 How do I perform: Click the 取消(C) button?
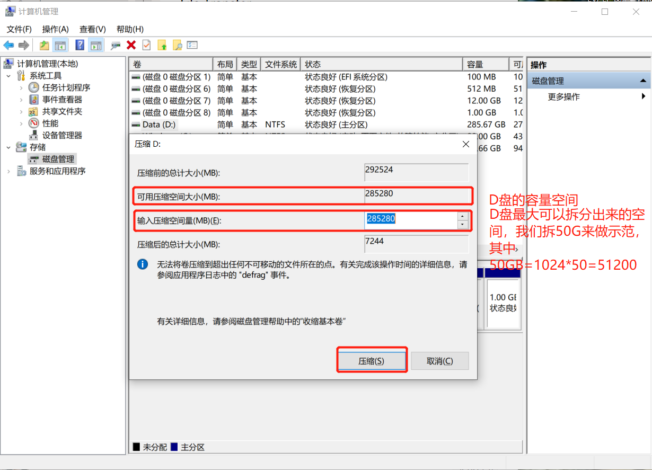(440, 361)
